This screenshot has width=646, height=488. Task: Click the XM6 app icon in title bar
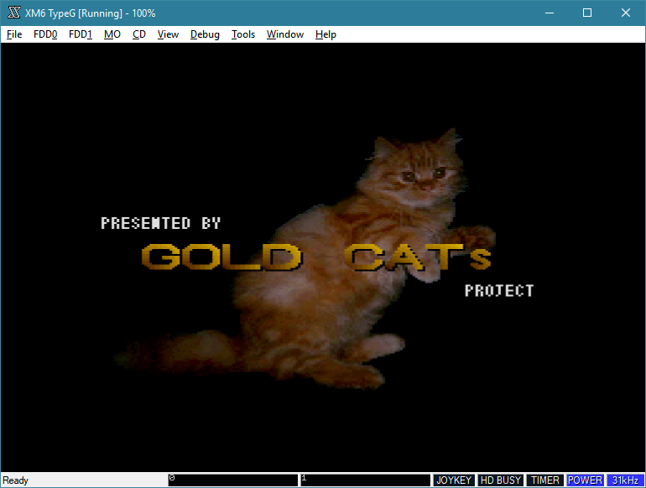point(13,13)
